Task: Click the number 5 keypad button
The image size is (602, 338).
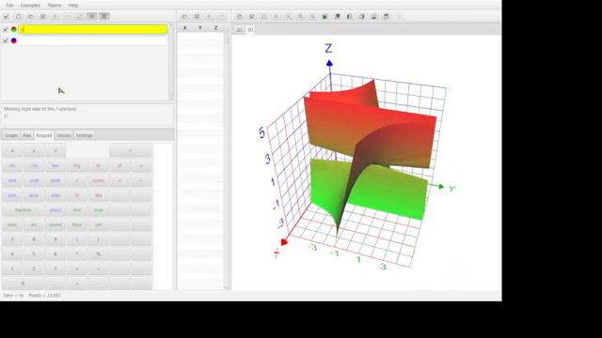Action: click(34, 253)
